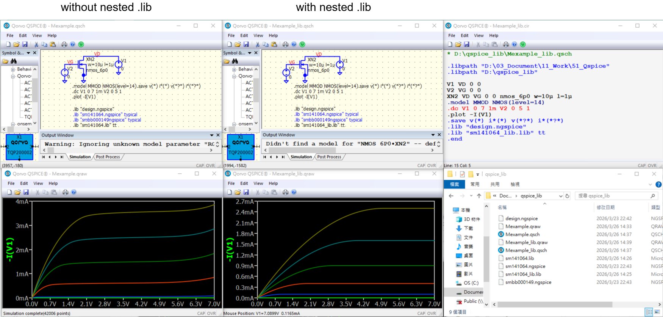
Task: Click Explorer's 修改日期 column header
Action: point(605,207)
